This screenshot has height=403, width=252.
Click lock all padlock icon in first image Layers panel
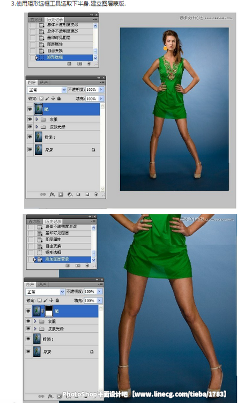[x=59, y=98]
